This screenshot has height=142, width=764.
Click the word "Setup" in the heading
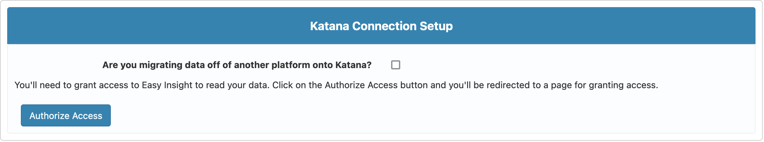[436, 26]
